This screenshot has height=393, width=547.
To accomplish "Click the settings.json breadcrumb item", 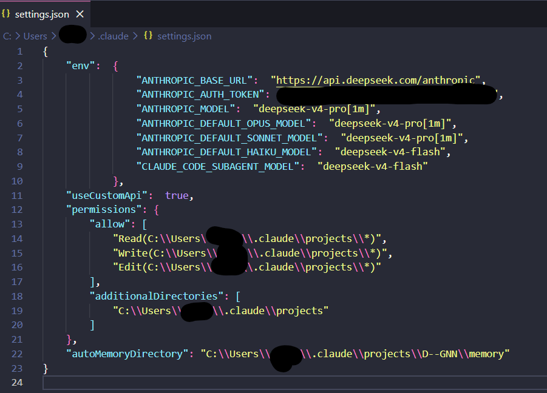I will click(x=184, y=36).
